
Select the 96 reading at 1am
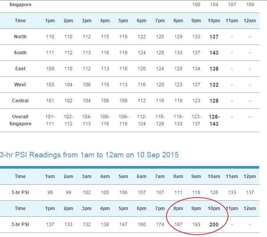(50, 192)
